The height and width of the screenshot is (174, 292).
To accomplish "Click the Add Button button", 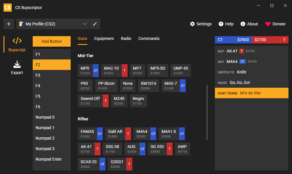I will click(x=52, y=41).
